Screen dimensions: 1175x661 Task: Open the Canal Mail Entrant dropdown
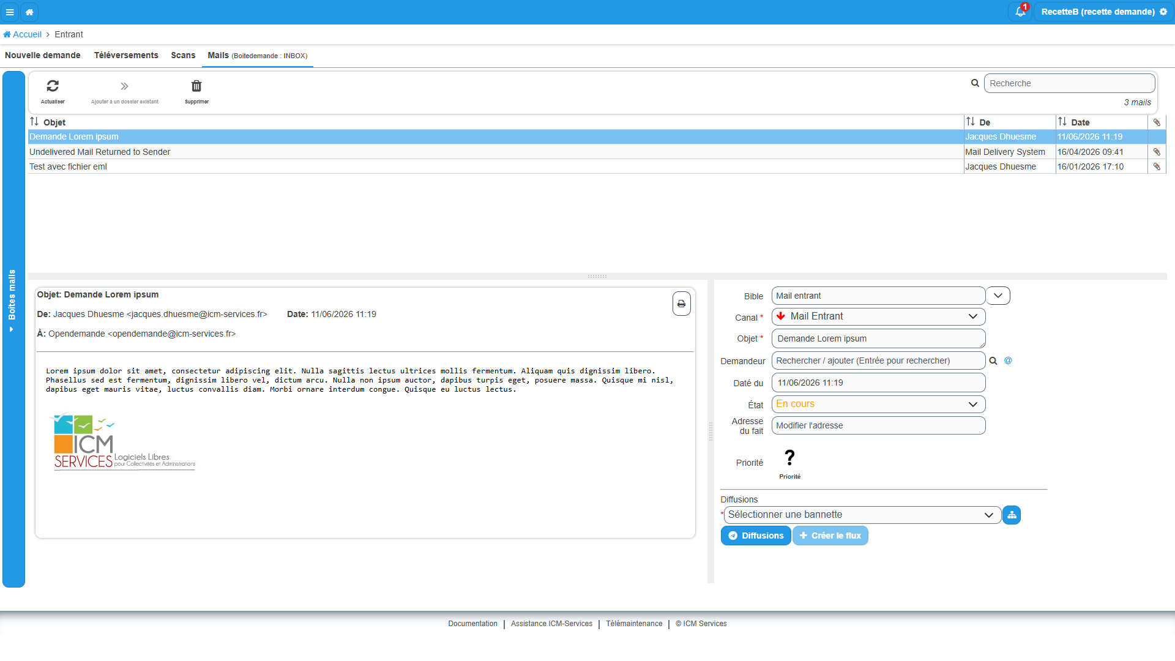[x=878, y=316]
